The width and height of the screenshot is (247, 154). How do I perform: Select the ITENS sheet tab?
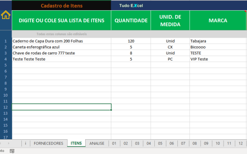76,143
